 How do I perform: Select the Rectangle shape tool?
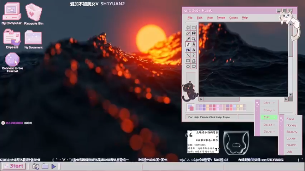point(188,61)
